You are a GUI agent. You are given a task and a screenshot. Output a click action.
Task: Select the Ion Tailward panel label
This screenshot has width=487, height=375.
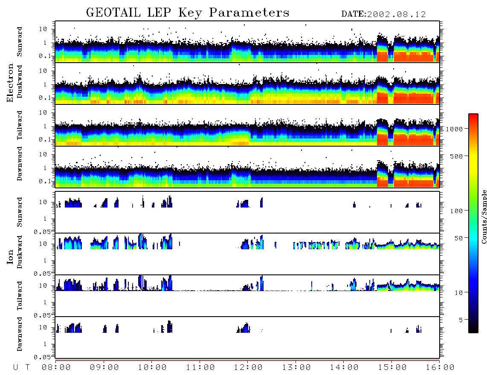tap(20, 296)
